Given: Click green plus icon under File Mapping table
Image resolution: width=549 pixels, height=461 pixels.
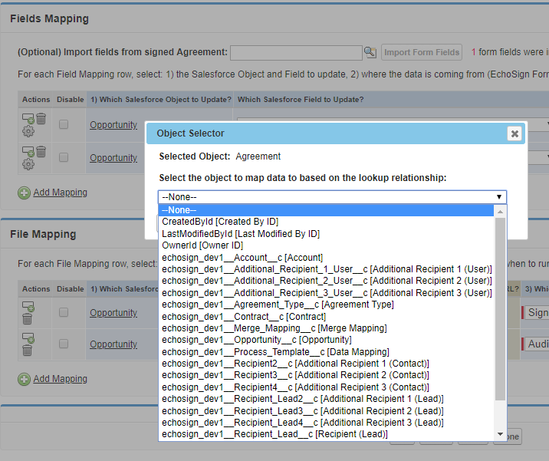Looking at the screenshot, I should coord(24,379).
